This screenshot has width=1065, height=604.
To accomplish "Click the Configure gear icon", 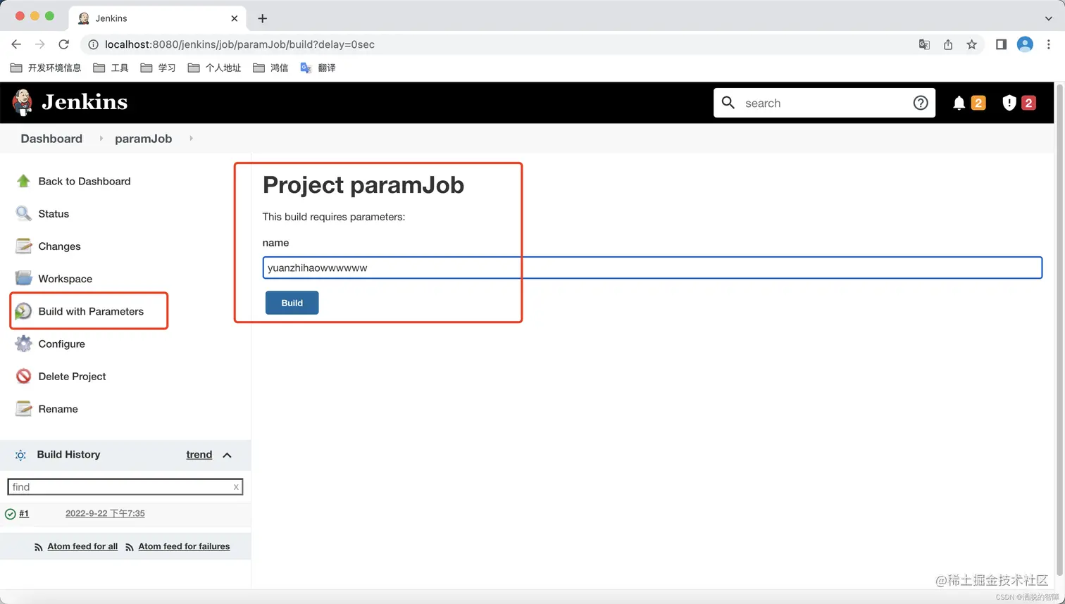I will point(23,344).
